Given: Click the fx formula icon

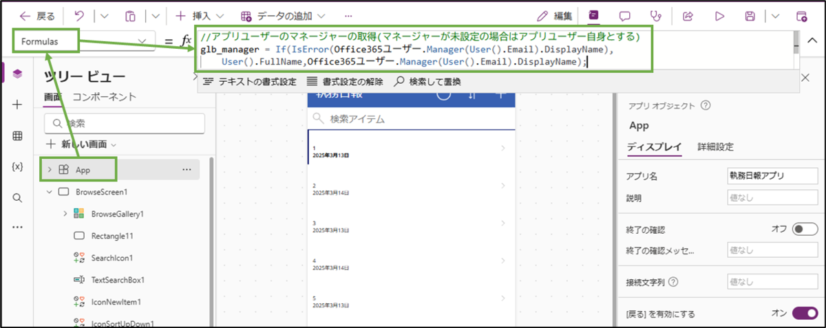Looking at the screenshot, I should [x=185, y=41].
